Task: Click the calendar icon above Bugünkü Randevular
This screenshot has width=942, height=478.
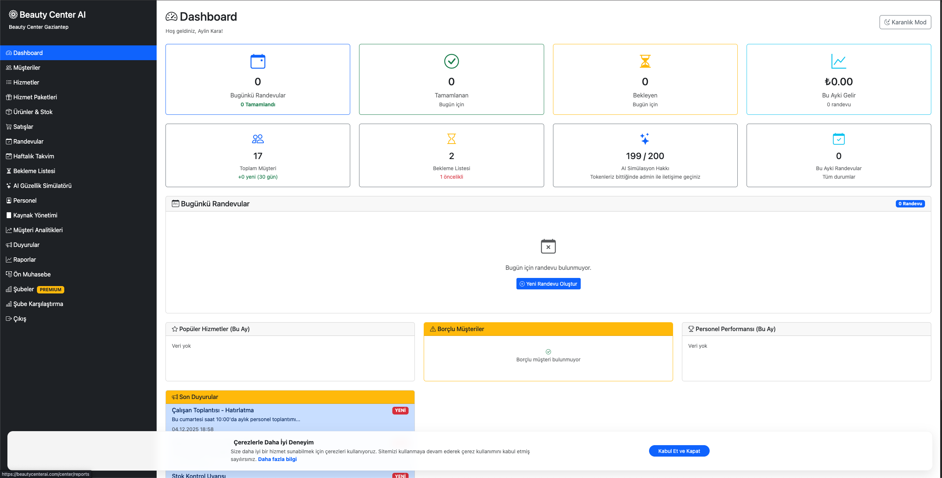Action: coord(257,61)
